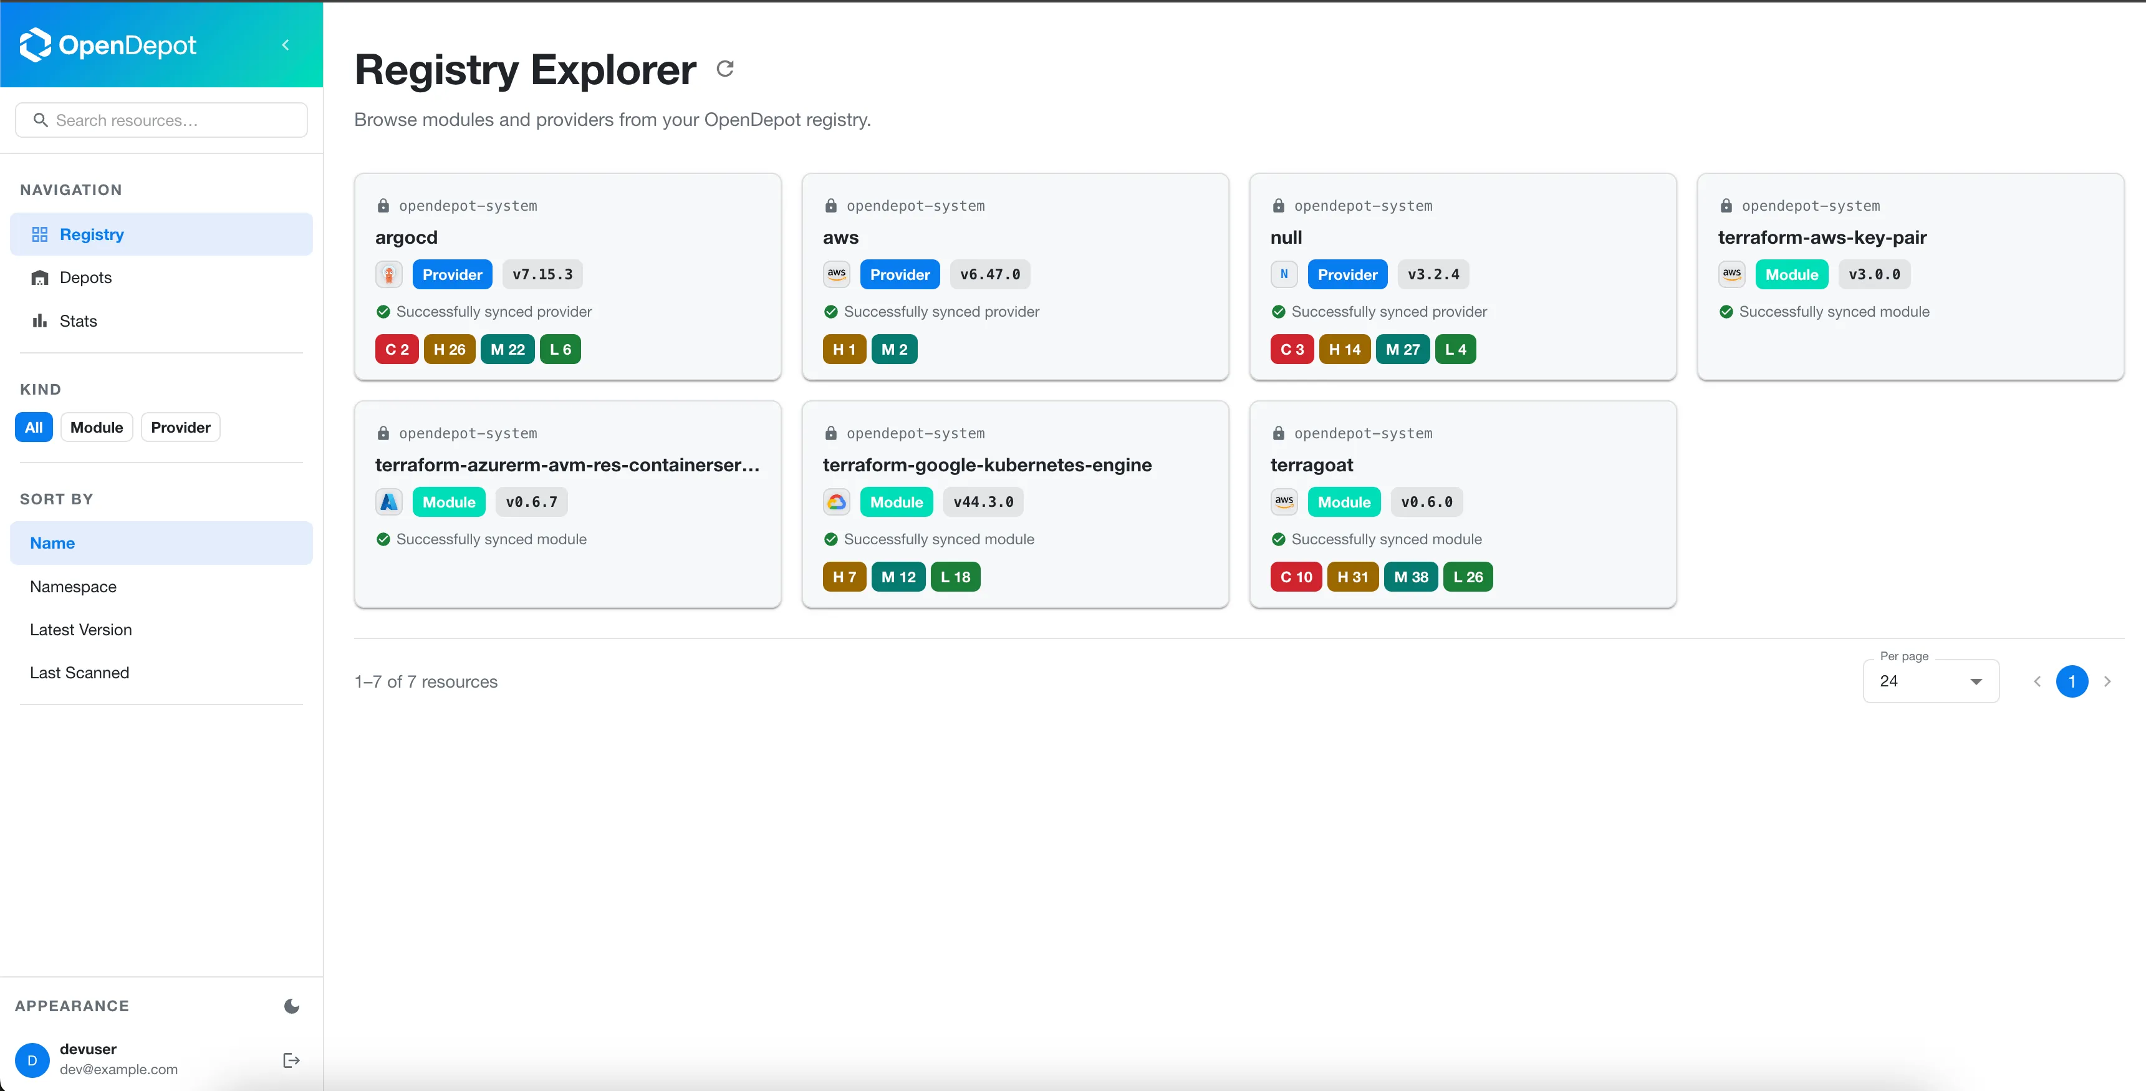Viewport: 2146px width, 1091px height.
Task: Click the Azure logo icon
Action: point(389,502)
